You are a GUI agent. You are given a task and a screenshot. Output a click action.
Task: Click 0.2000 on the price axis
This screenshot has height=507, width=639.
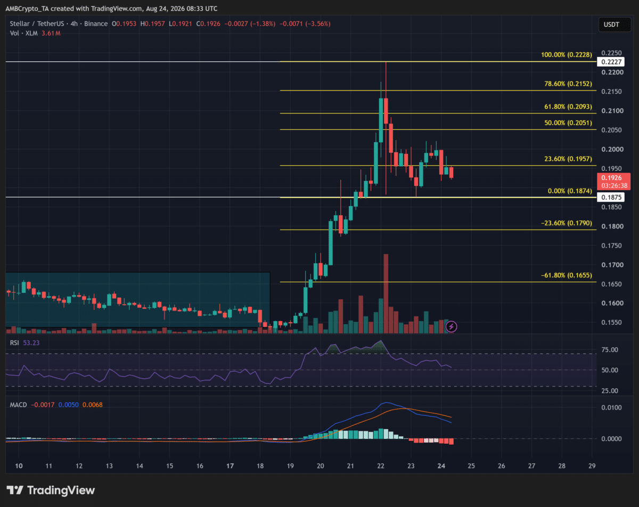(x=611, y=149)
